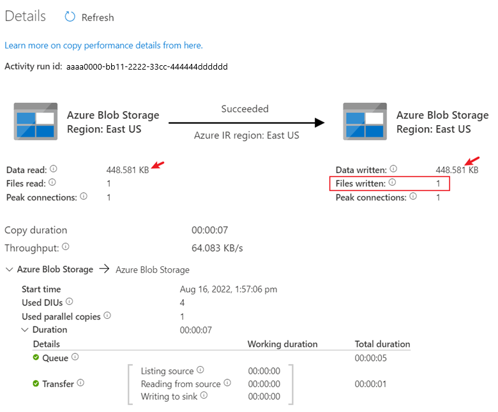Collapse the Duration section chevron
This screenshot has height=412, width=498.
25,330
